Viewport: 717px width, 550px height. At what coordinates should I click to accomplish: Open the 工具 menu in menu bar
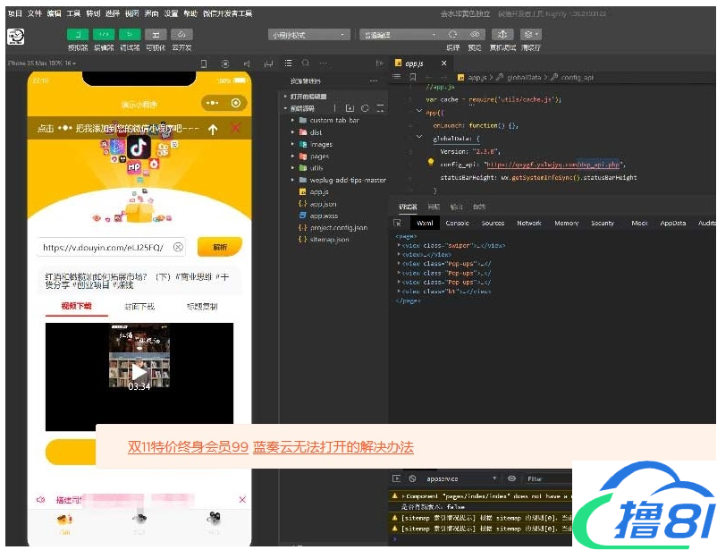click(73, 14)
